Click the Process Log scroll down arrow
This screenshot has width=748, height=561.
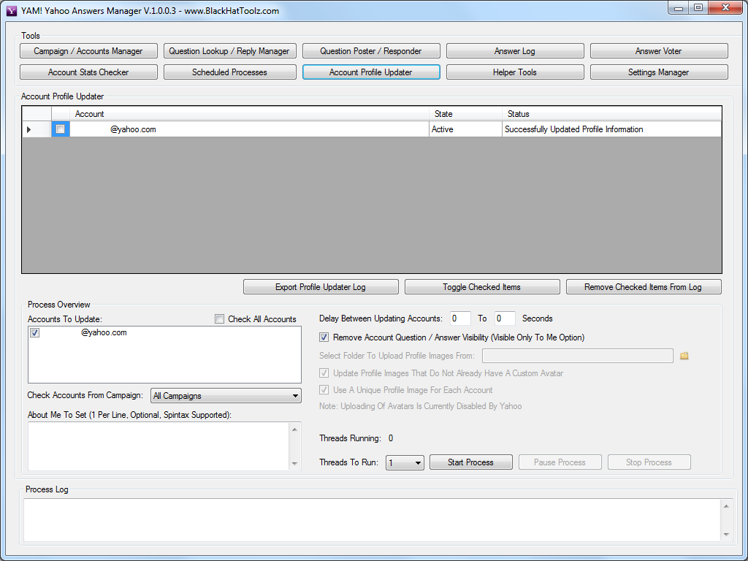[x=726, y=534]
